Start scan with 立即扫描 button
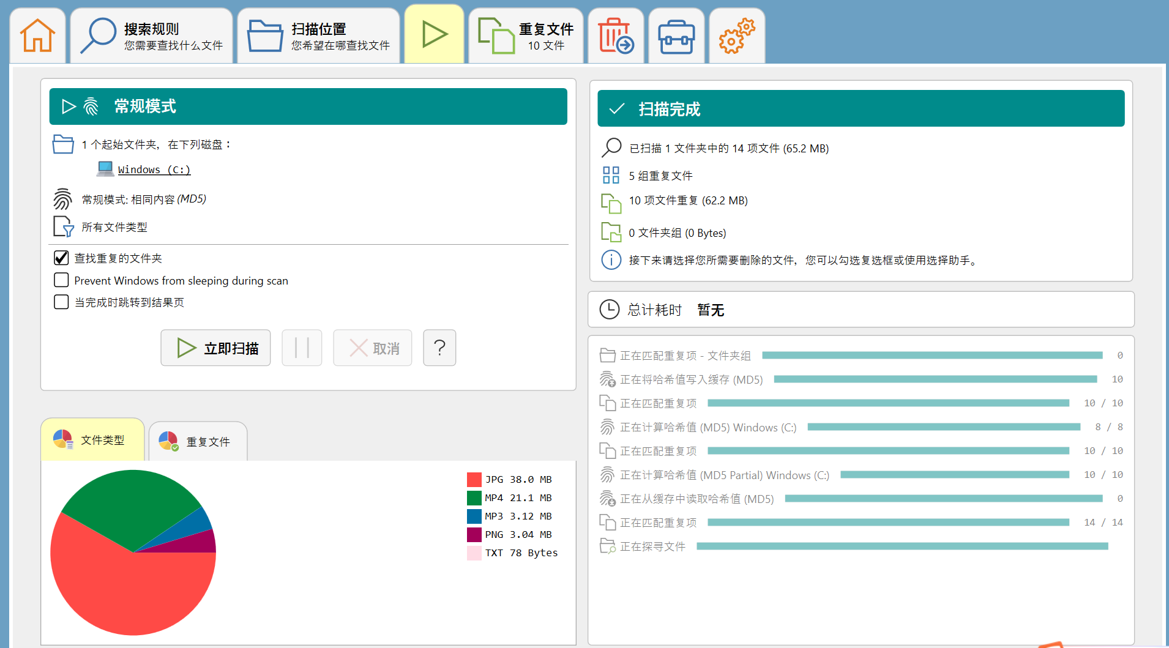Image resolution: width=1169 pixels, height=648 pixels. [215, 348]
